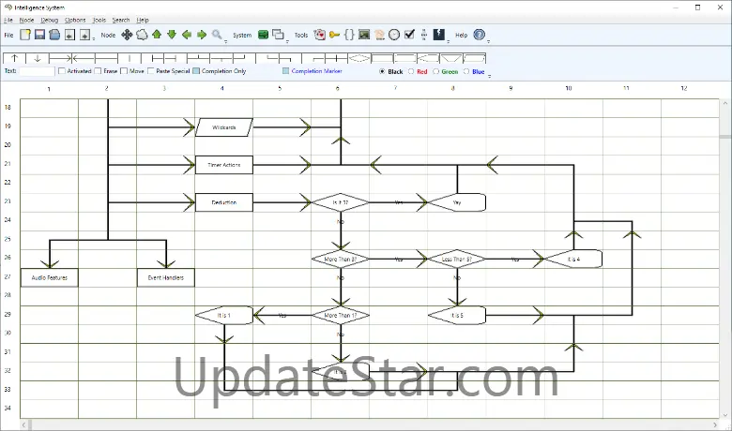Open the Node menu
Screen dimensions: 732x431
[26, 20]
